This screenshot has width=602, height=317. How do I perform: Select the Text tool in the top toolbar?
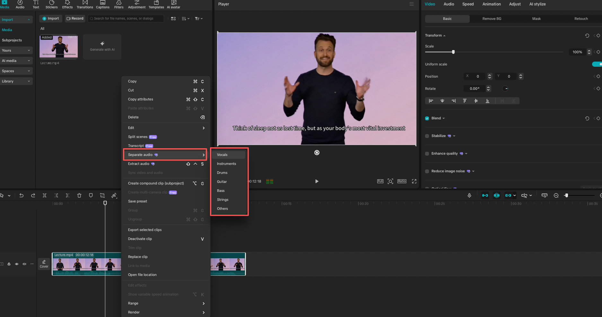[x=36, y=4]
